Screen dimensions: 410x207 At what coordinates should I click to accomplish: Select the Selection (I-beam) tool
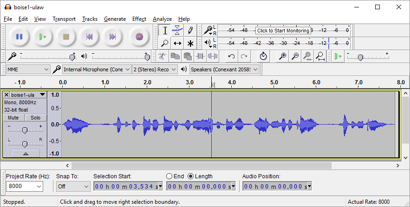[165, 31]
